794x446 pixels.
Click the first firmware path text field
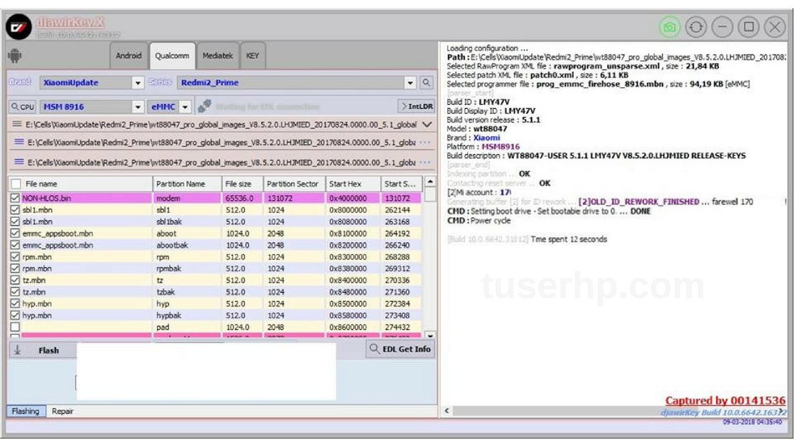coord(221,125)
